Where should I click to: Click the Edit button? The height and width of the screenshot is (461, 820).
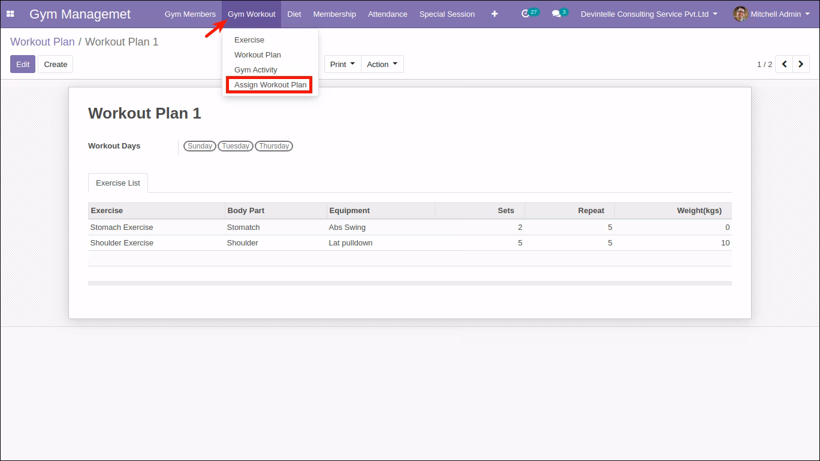coord(23,64)
